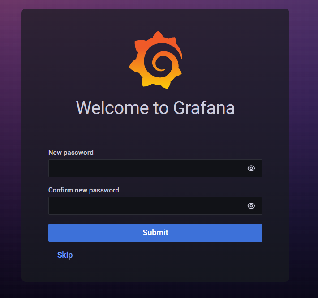Image resolution: width=318 pixels, height=298 pixels.
Task: Toggle password visibility in the second field
Action: (251, 206)
